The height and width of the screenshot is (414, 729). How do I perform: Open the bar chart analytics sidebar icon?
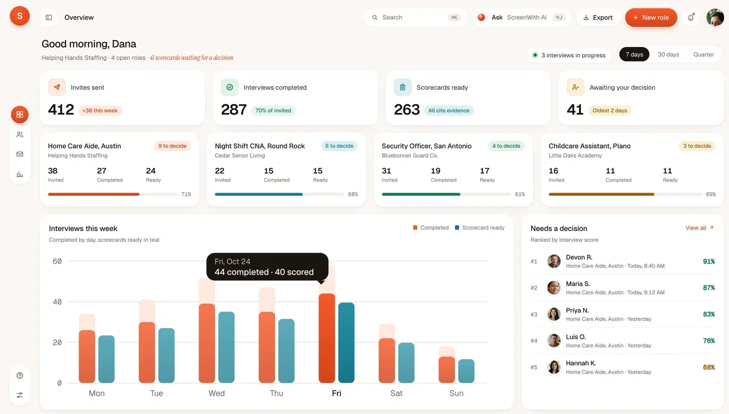point(20,174)
